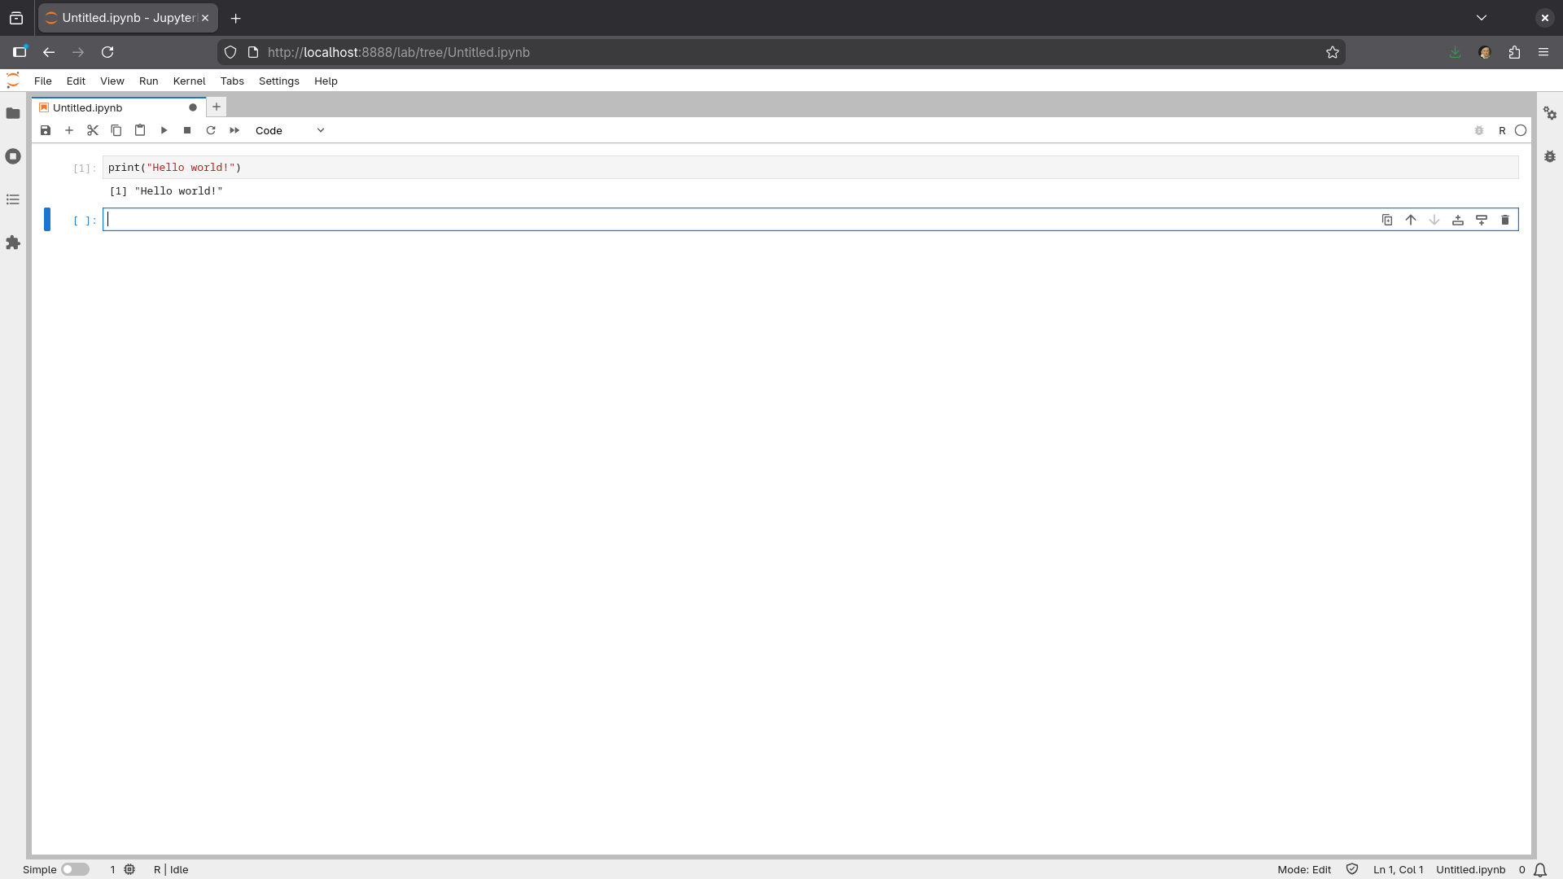Open the file browser sidebar
Screen dimensions: 1563x879
click(13, 113)
